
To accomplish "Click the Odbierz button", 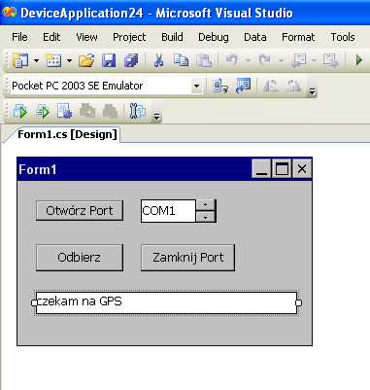I will click(x=80, y=258).
